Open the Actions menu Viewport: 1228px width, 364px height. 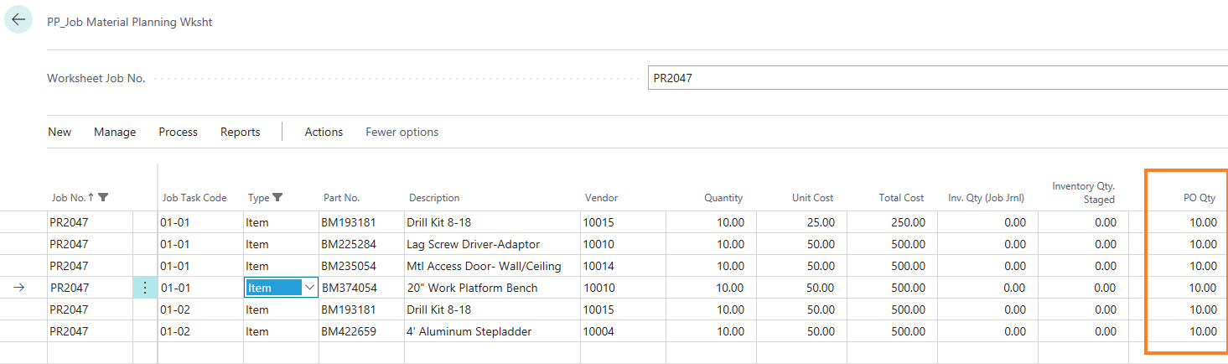pos(324,132)
